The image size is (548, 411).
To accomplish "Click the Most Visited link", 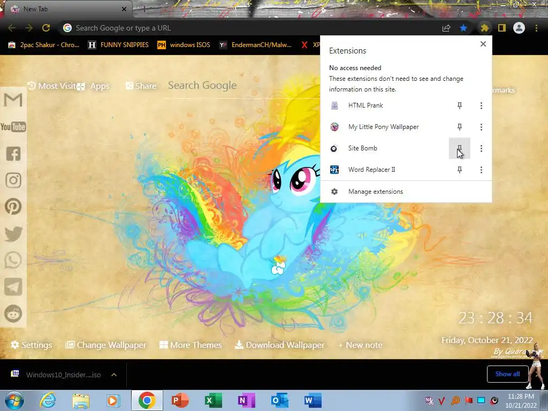I will coord(52,86).
